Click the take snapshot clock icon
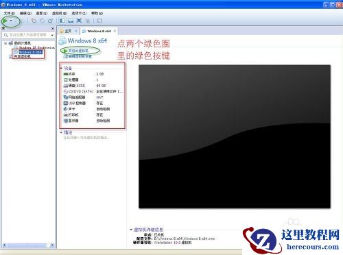Viewport: 343px width, 255px height. [34, 21]
